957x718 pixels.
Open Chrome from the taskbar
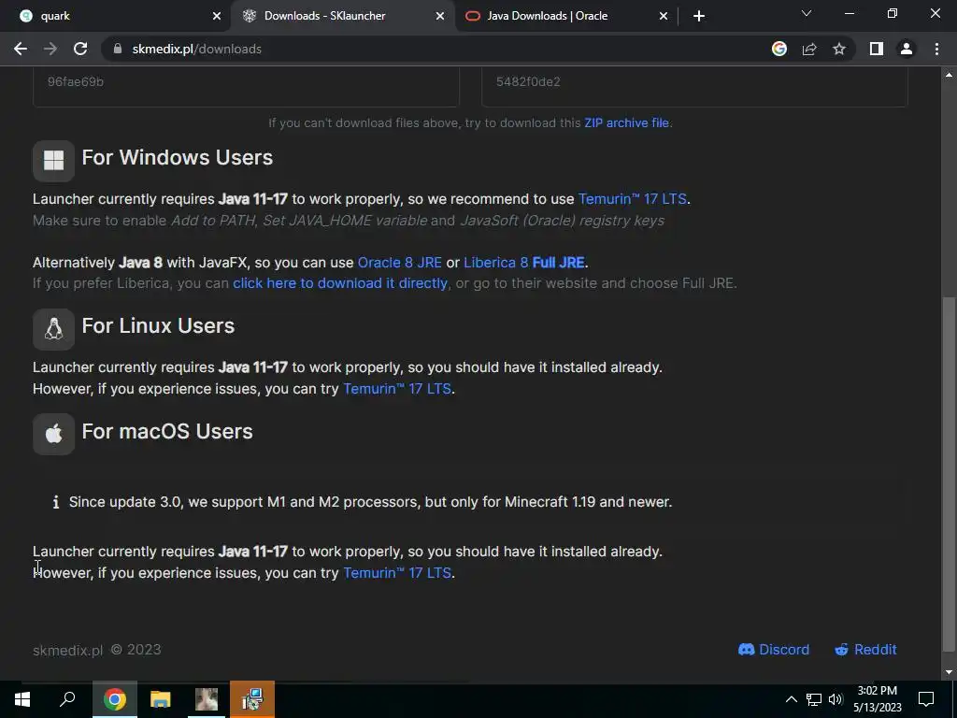pos(115,699)
